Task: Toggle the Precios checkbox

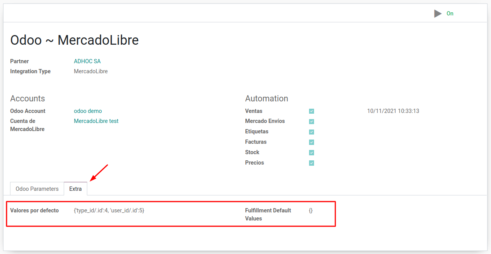Action: (x=311, y=163)
